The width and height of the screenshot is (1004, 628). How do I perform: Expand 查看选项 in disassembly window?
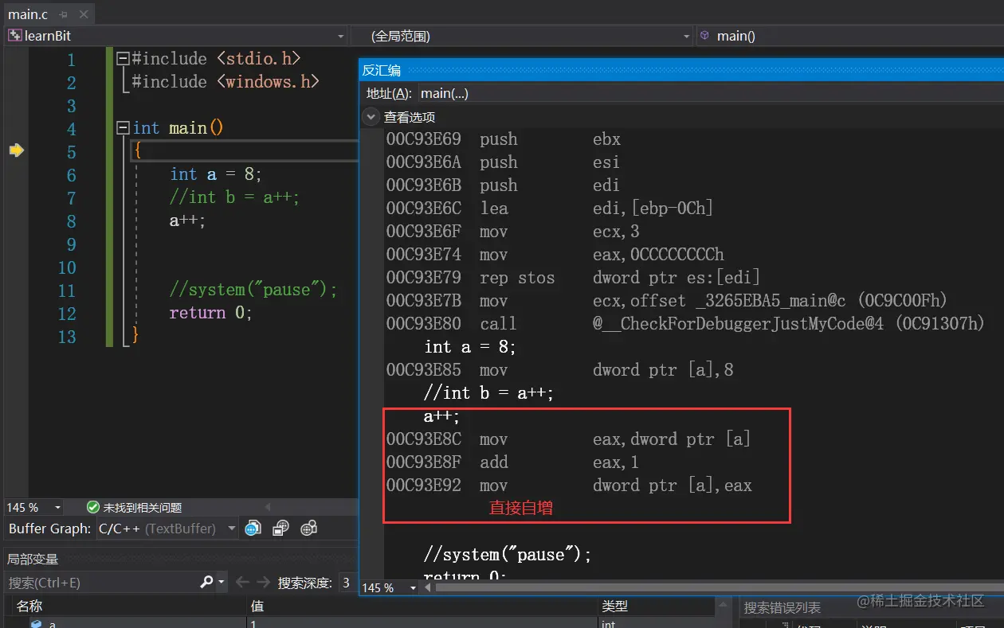click(x=371, y=117)
